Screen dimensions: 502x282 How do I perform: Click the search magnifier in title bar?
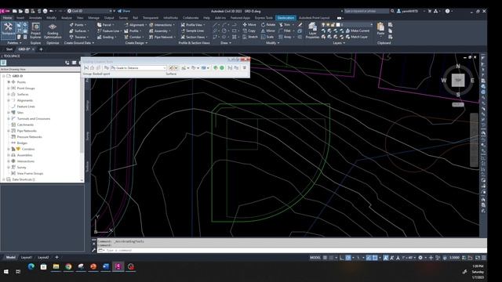392,11
